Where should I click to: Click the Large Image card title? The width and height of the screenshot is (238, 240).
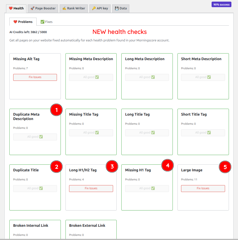tap(192, 170)
